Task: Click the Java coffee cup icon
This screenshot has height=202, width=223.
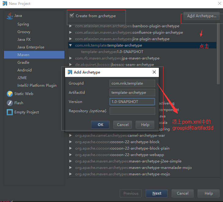Action: pos(10,16)
